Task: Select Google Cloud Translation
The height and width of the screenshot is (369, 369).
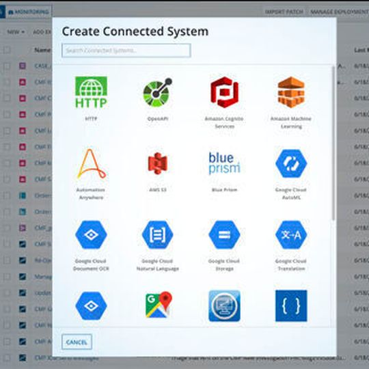Action: point(291,234)
